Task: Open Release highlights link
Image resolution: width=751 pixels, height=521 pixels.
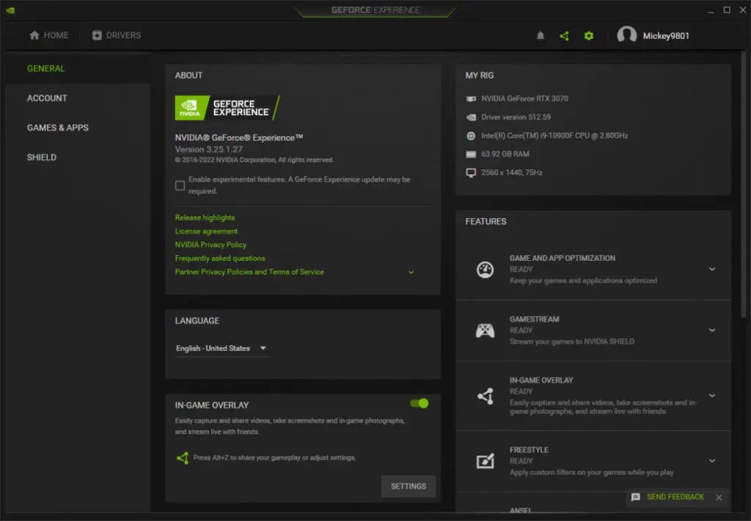Action: pos(205,218)
